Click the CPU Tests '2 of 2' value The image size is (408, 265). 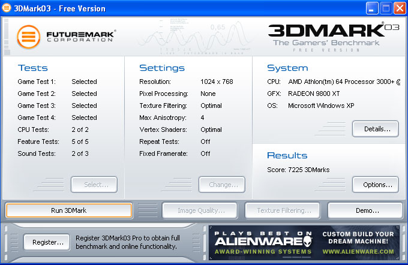point(80,130)
